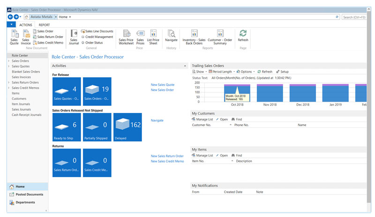Open Credit Management
Screen dimensions: 375x217
[97, 37]
